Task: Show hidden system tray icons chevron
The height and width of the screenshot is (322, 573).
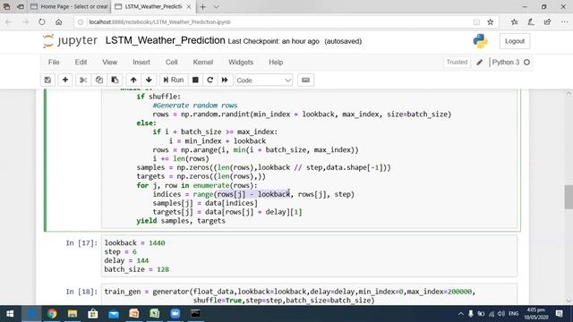Action: (x=460, y=314)
